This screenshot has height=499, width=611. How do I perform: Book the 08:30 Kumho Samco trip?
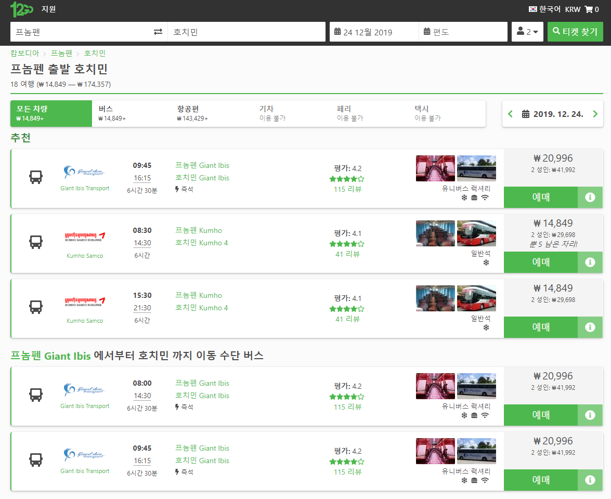pyautogui.click(x=541, y=262)
